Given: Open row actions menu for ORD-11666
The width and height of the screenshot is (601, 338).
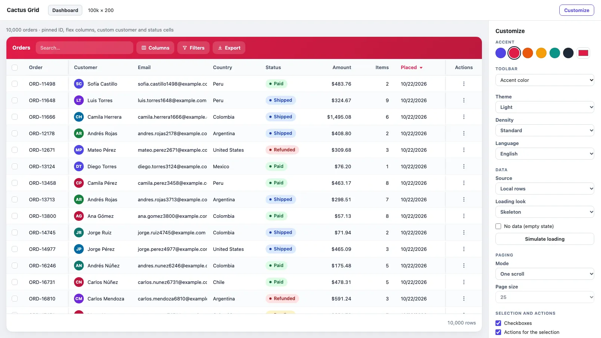Looking at the screenshot, I should click(464, 117).
